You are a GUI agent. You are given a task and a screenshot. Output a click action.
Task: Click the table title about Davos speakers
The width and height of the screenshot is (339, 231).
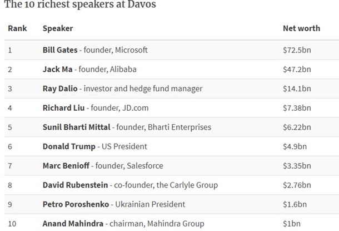pyautogui.click(x=80, y=5)
